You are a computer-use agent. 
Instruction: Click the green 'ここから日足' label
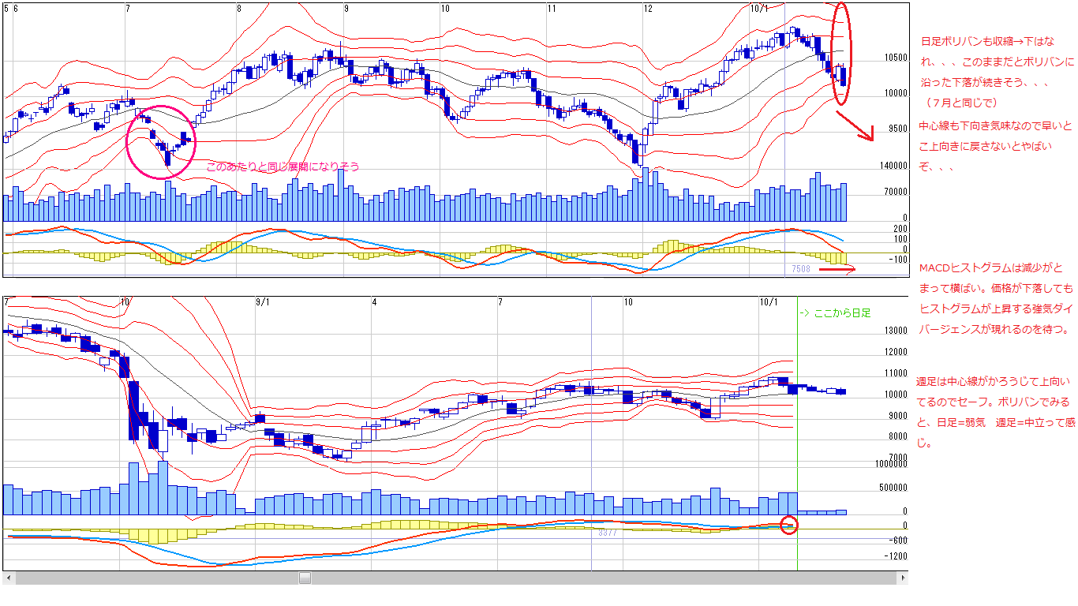[836, 312]
